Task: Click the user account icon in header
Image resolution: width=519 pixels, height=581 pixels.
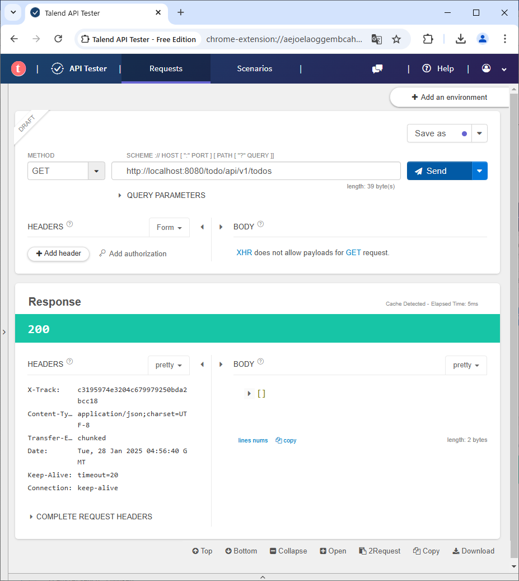Action: pyautogui.click(x=486, y=68)
